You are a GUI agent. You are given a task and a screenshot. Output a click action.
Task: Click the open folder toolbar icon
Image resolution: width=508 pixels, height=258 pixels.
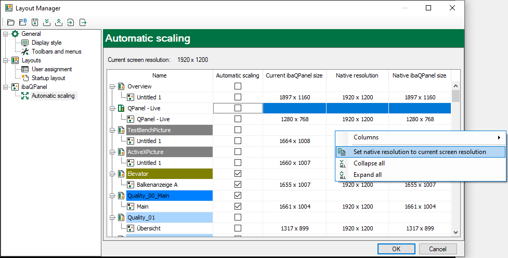point(11,22)
